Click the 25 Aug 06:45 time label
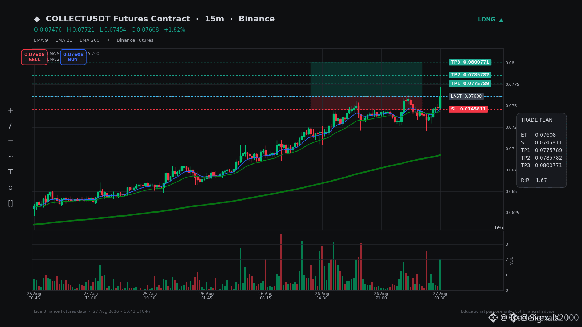The image size is (582, 327). click(x=34, y=296)
